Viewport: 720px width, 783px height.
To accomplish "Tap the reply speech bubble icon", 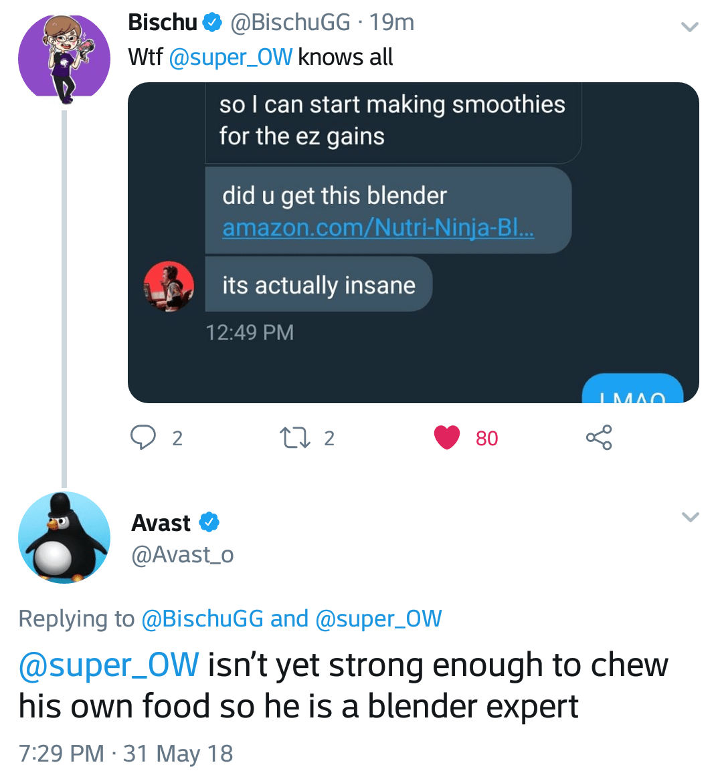I will [x=143, y=437].
